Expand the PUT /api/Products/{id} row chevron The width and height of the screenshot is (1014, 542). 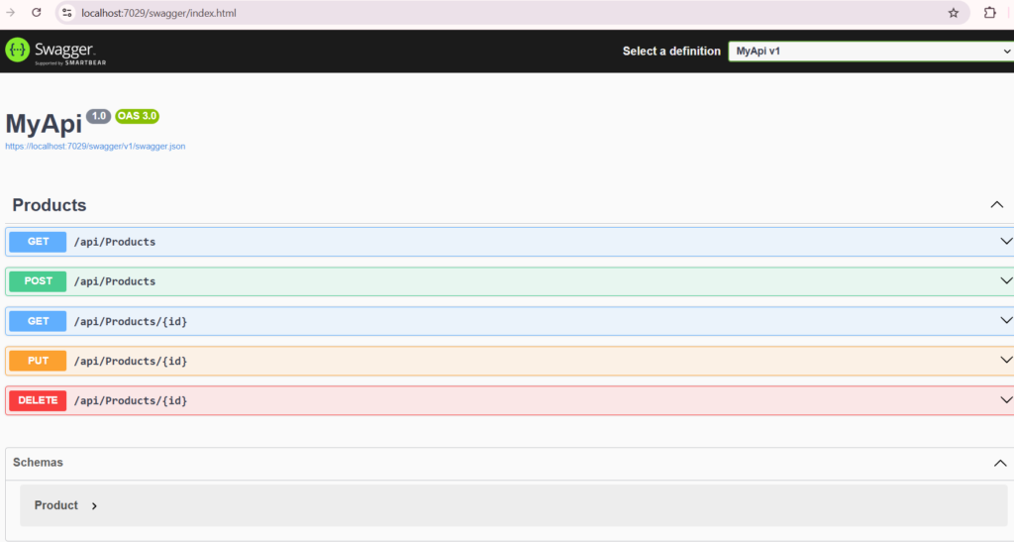point(1006,360)
